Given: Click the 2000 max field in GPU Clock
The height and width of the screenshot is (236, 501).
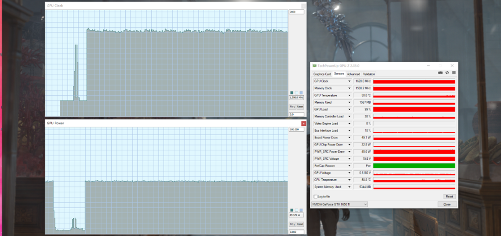Looking at the screenshot, I should 296,12.
